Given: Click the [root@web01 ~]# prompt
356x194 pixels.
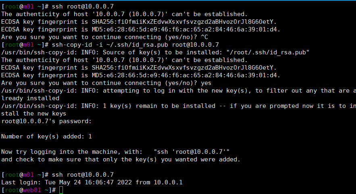Looking at the screenshot, I should click(x=29, y=190).
